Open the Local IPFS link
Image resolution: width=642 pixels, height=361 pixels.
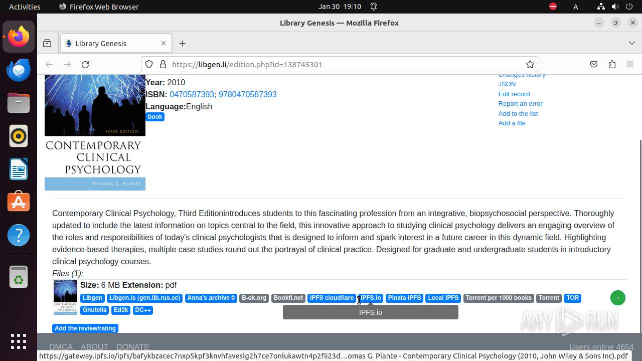pyautogui.click(x=443, y=298)
